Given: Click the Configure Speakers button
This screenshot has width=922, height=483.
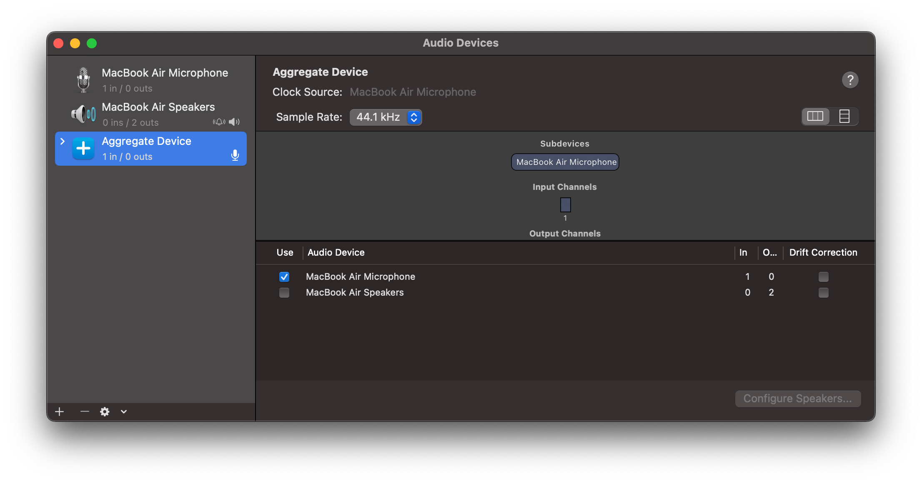Looking at the screenshot, I should tap(797, 398).
